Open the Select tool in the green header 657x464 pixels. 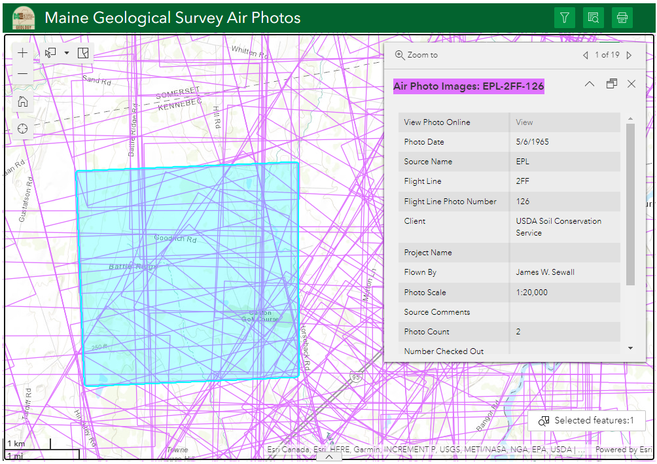[594, 18]
